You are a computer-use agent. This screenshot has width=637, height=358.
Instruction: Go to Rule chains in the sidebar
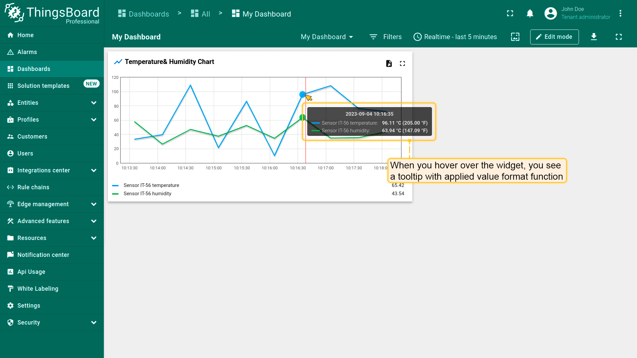(33, 187)
